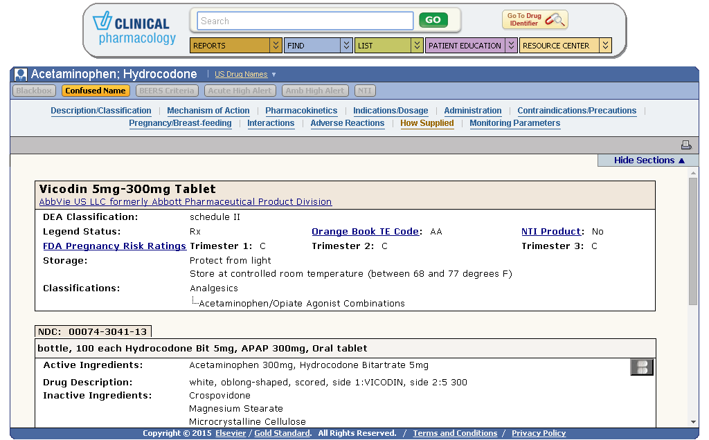Image resolution: width=709 pixels, height=440 pixels.
Task: Click the 'Magnesium Stearate' inactive ingredient
Action: point(236,409)
